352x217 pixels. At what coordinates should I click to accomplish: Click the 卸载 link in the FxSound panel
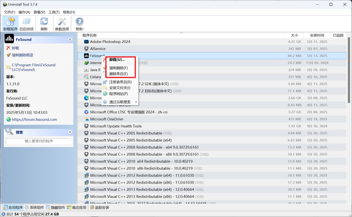[16, 48]
